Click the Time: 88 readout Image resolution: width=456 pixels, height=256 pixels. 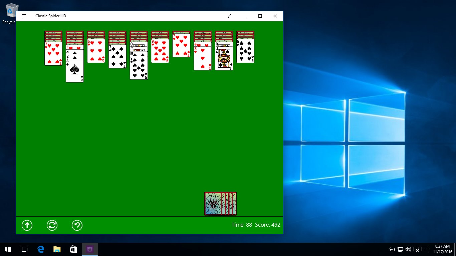point(242,225)
